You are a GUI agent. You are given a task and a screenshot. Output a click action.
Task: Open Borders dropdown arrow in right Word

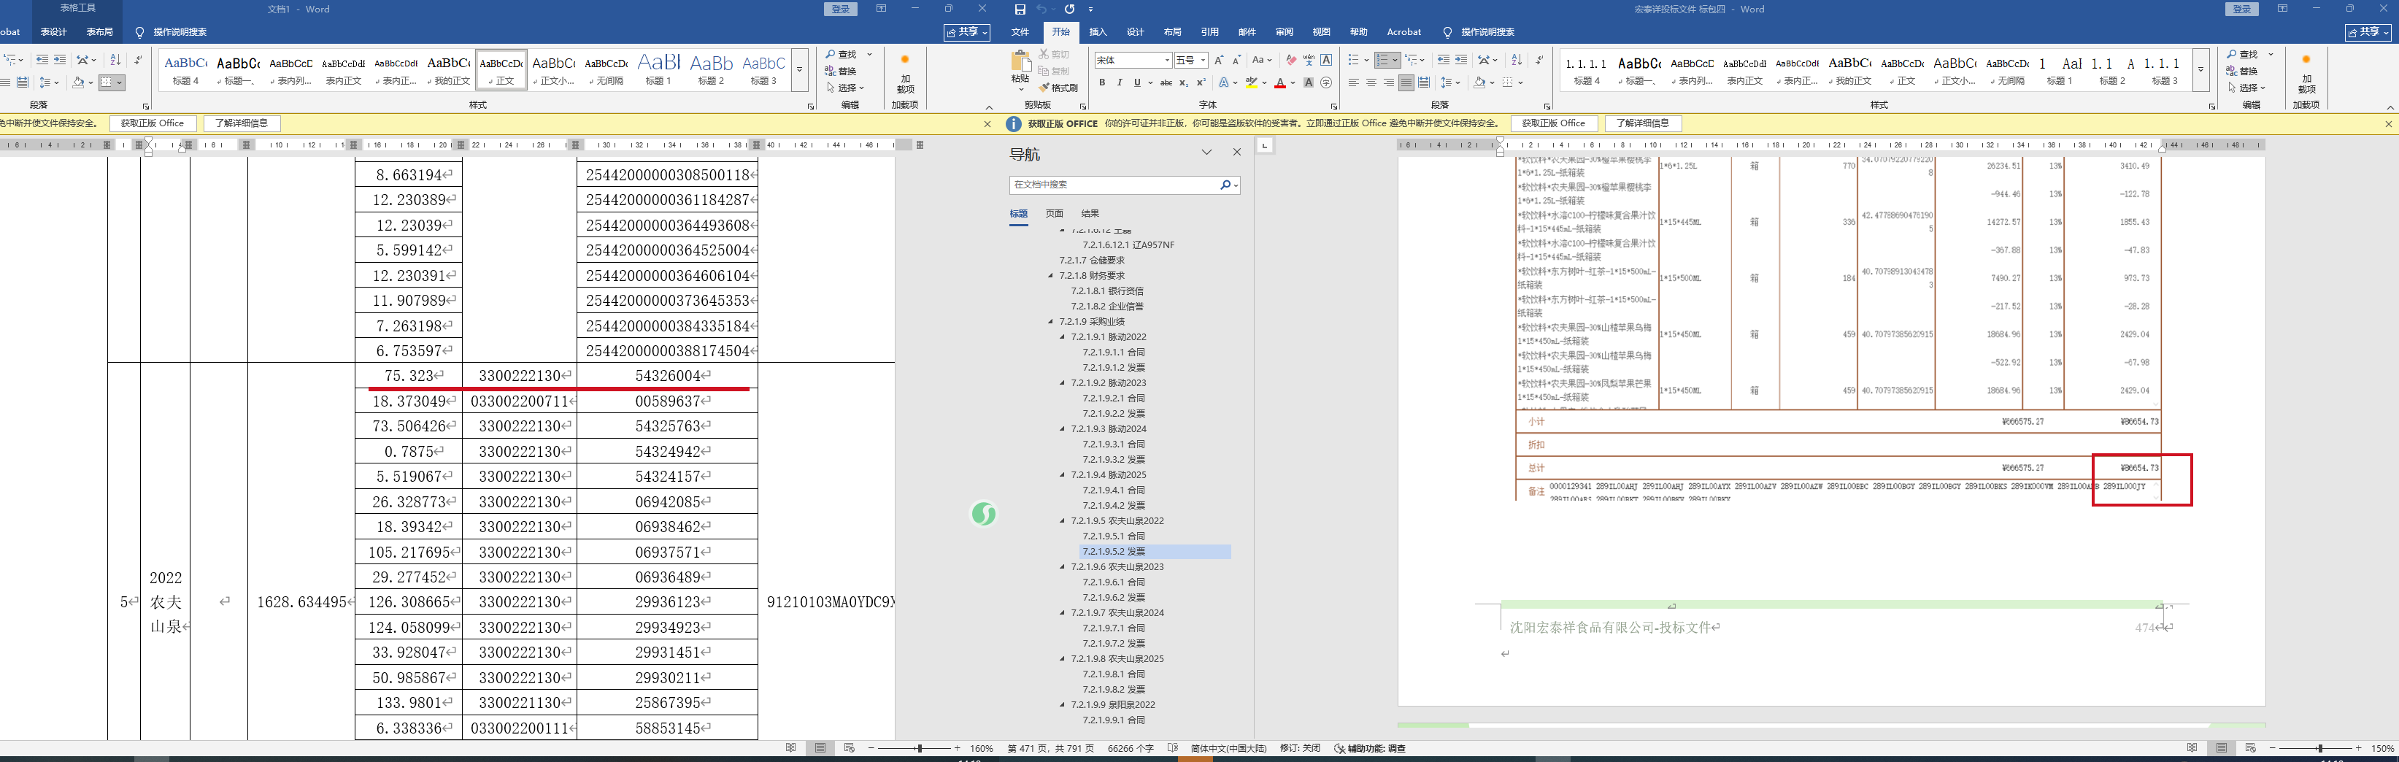pos(1521,83)
